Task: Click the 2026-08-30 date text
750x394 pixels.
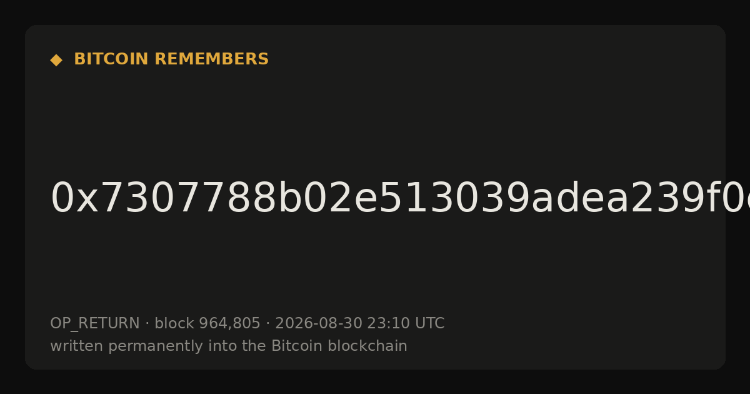Action: [x=319, y=323]
